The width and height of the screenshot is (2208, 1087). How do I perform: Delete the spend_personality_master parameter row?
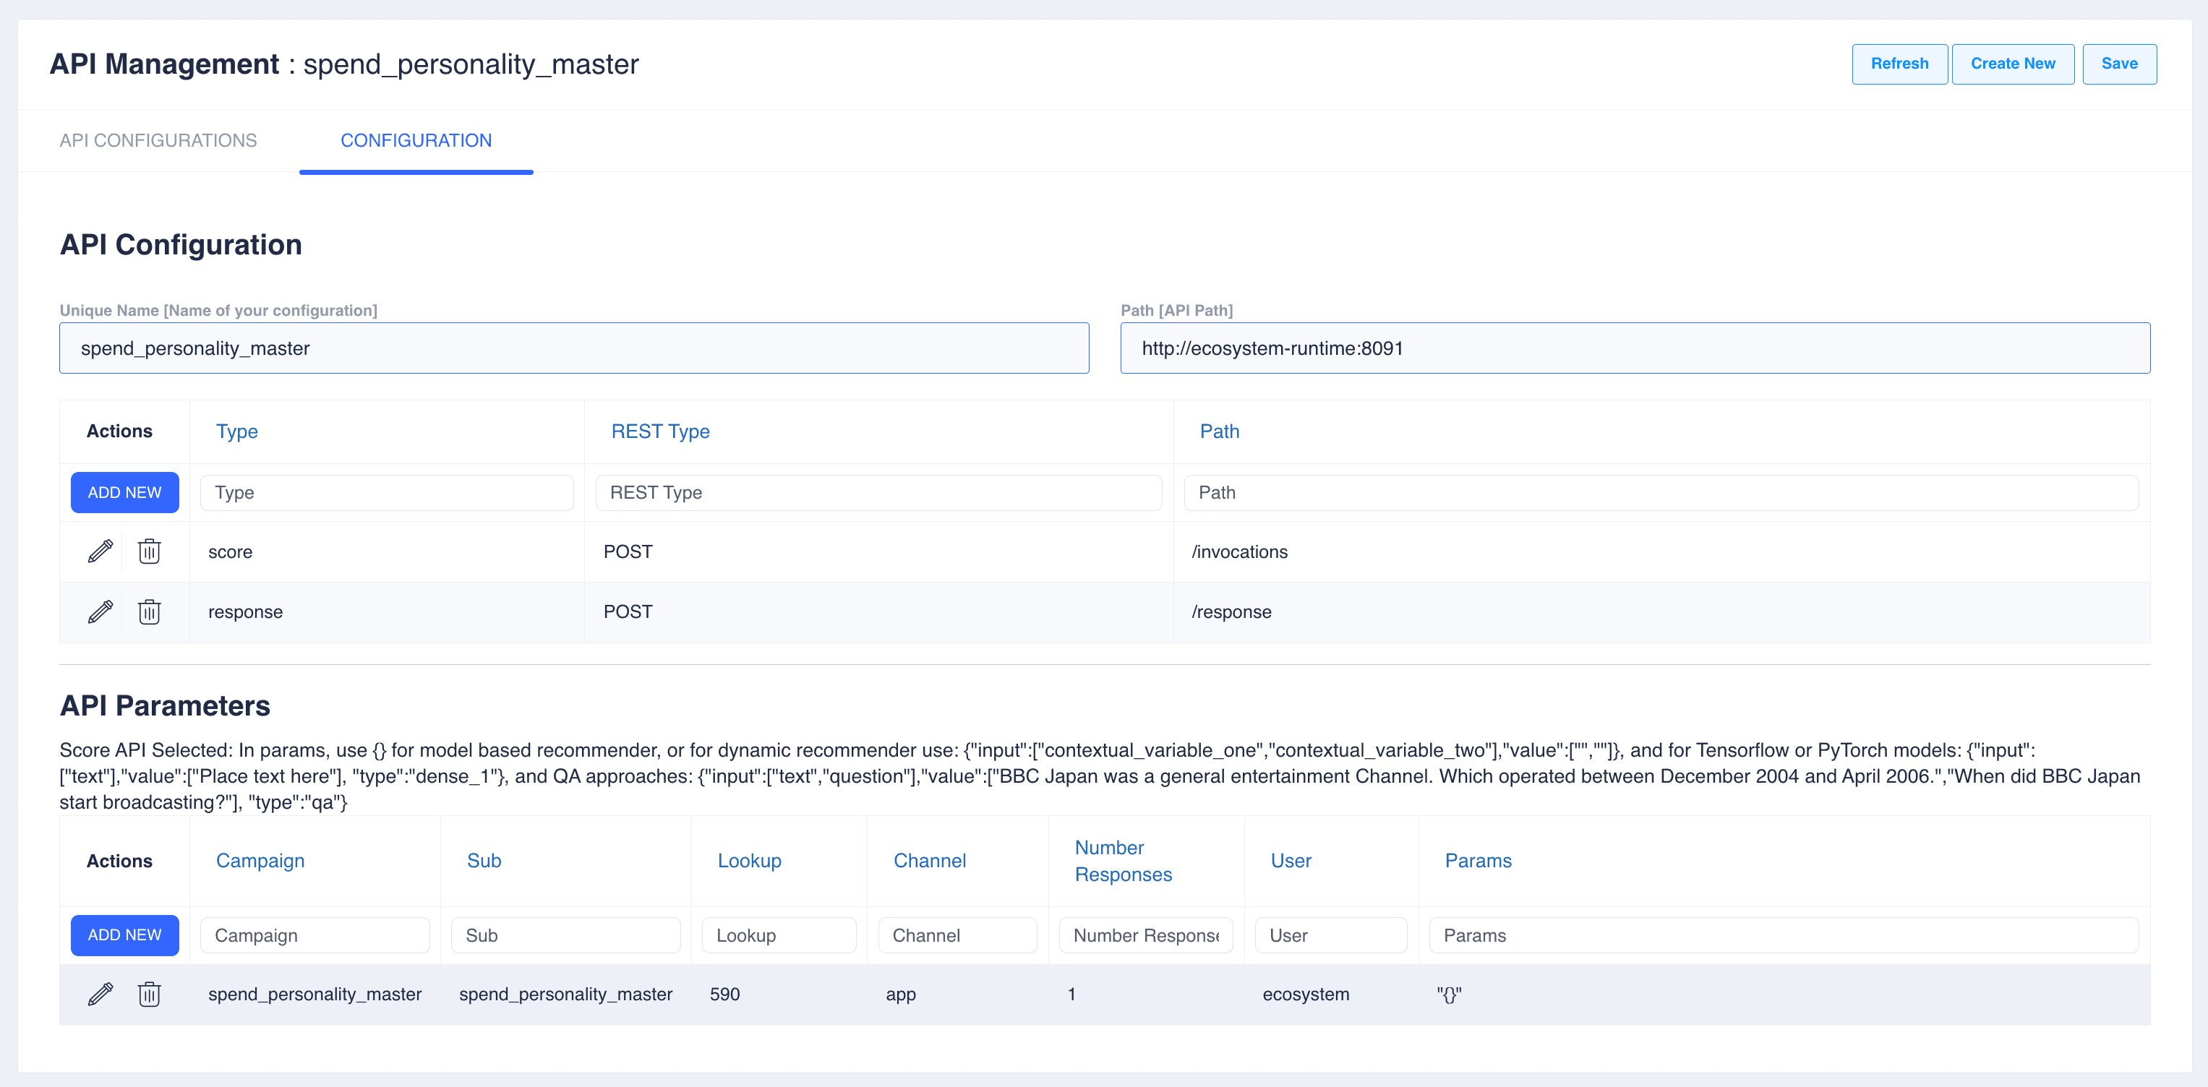click(149, 994)
